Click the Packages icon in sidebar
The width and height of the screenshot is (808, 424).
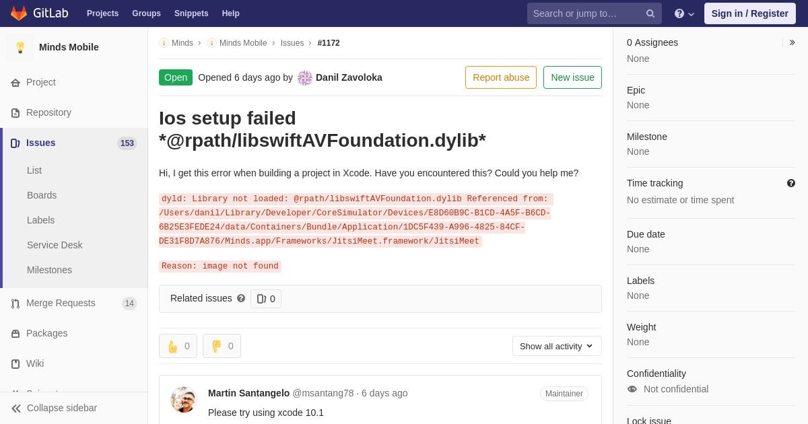[15, 334]
